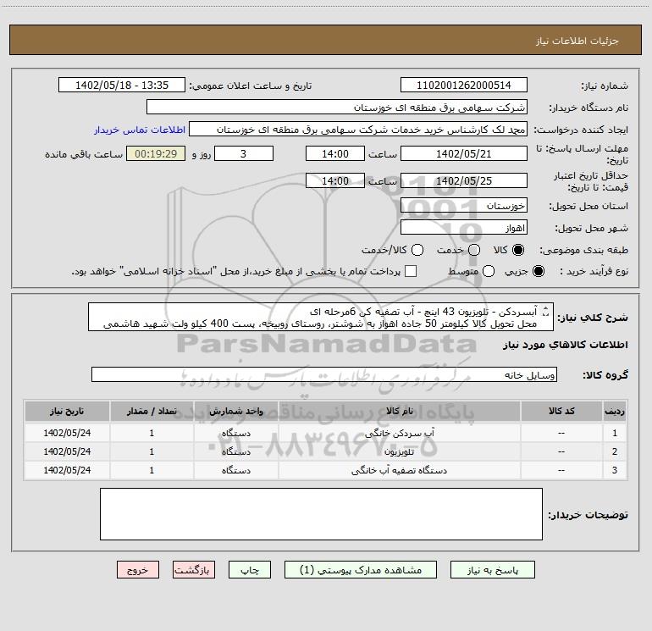This screenshot has width=652, height=631.
Task: Click the 'بازگشت' back button
Action: tap(195, 571)
